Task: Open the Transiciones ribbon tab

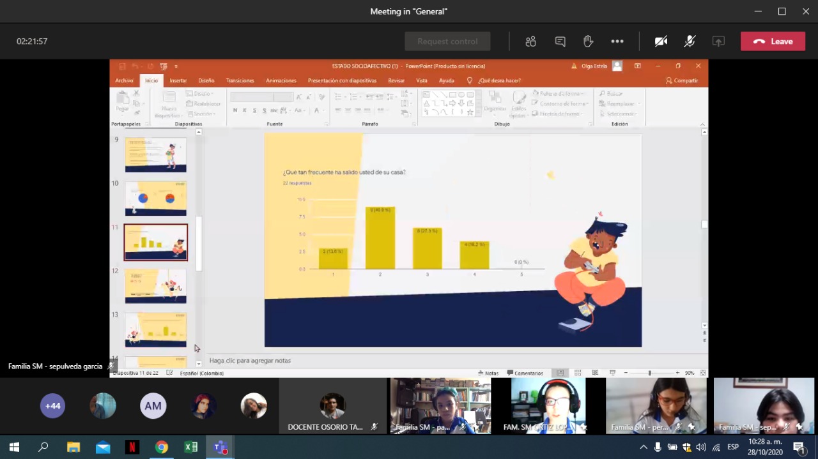Action: (x=240, y=80)
